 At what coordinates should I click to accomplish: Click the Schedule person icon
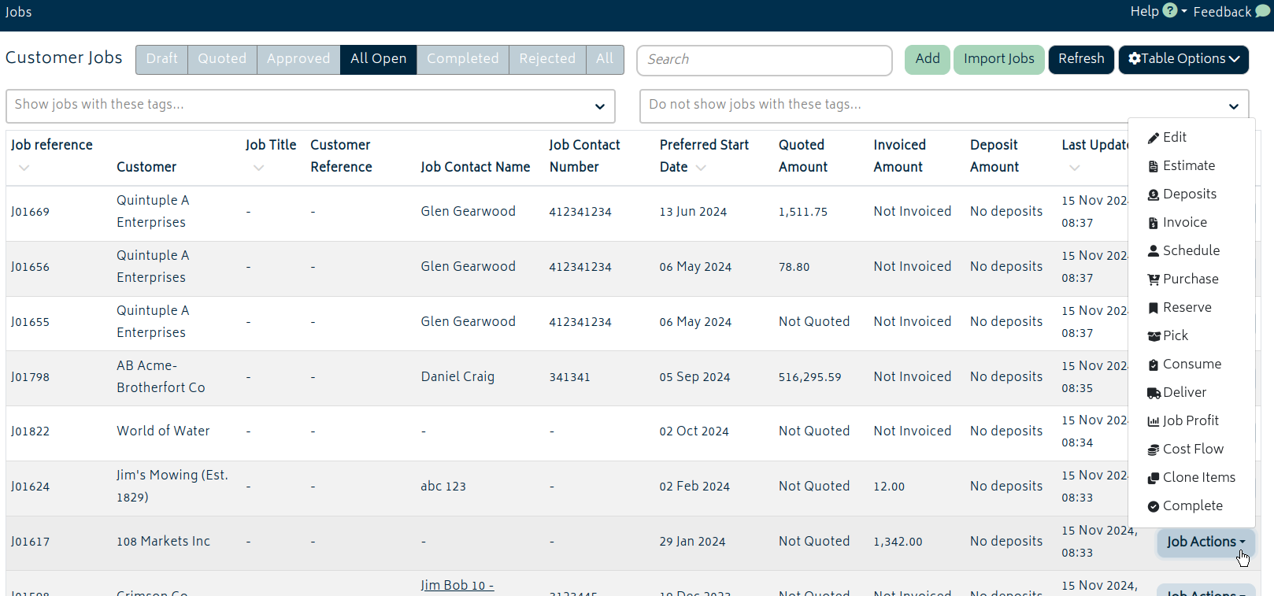click(x=1154, y=251)
